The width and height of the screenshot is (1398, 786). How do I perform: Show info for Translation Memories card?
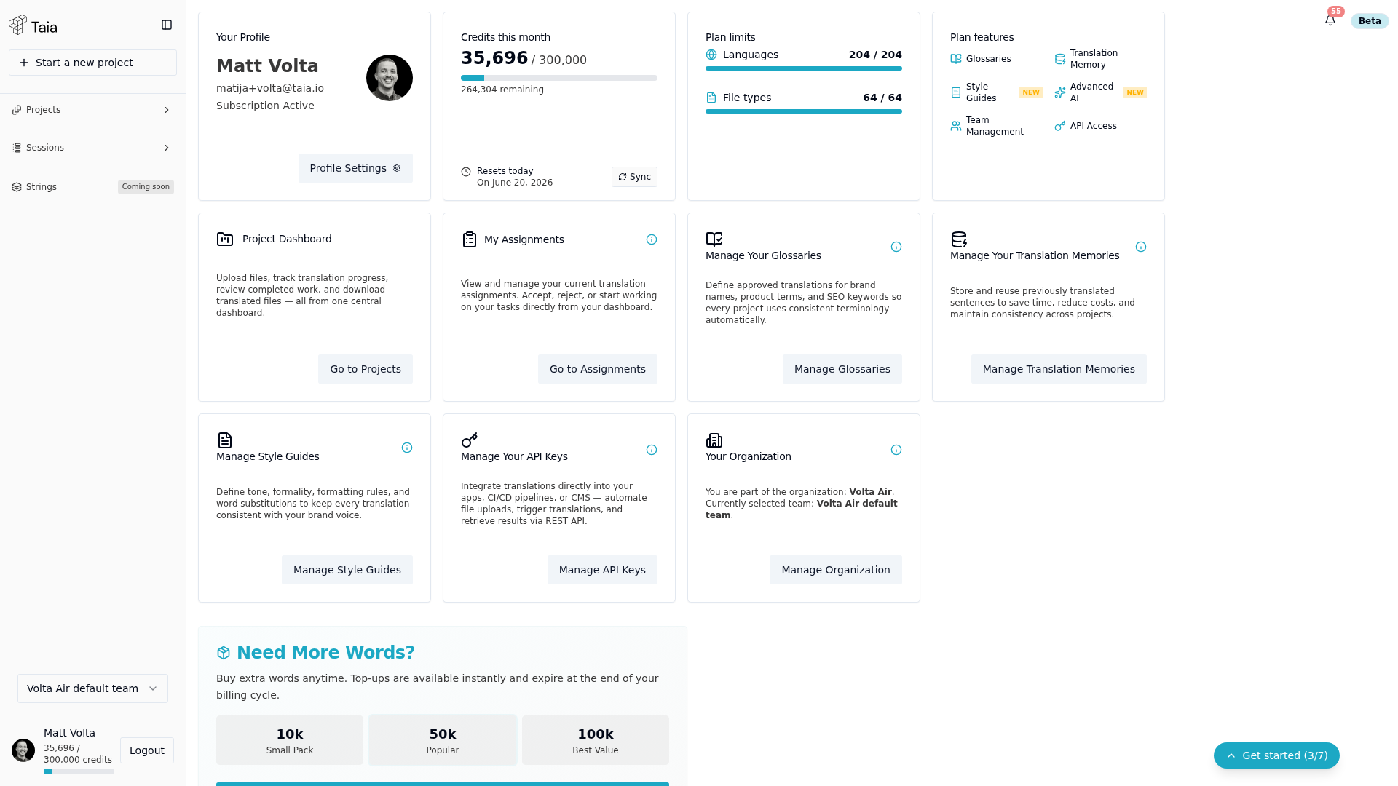1141,247
